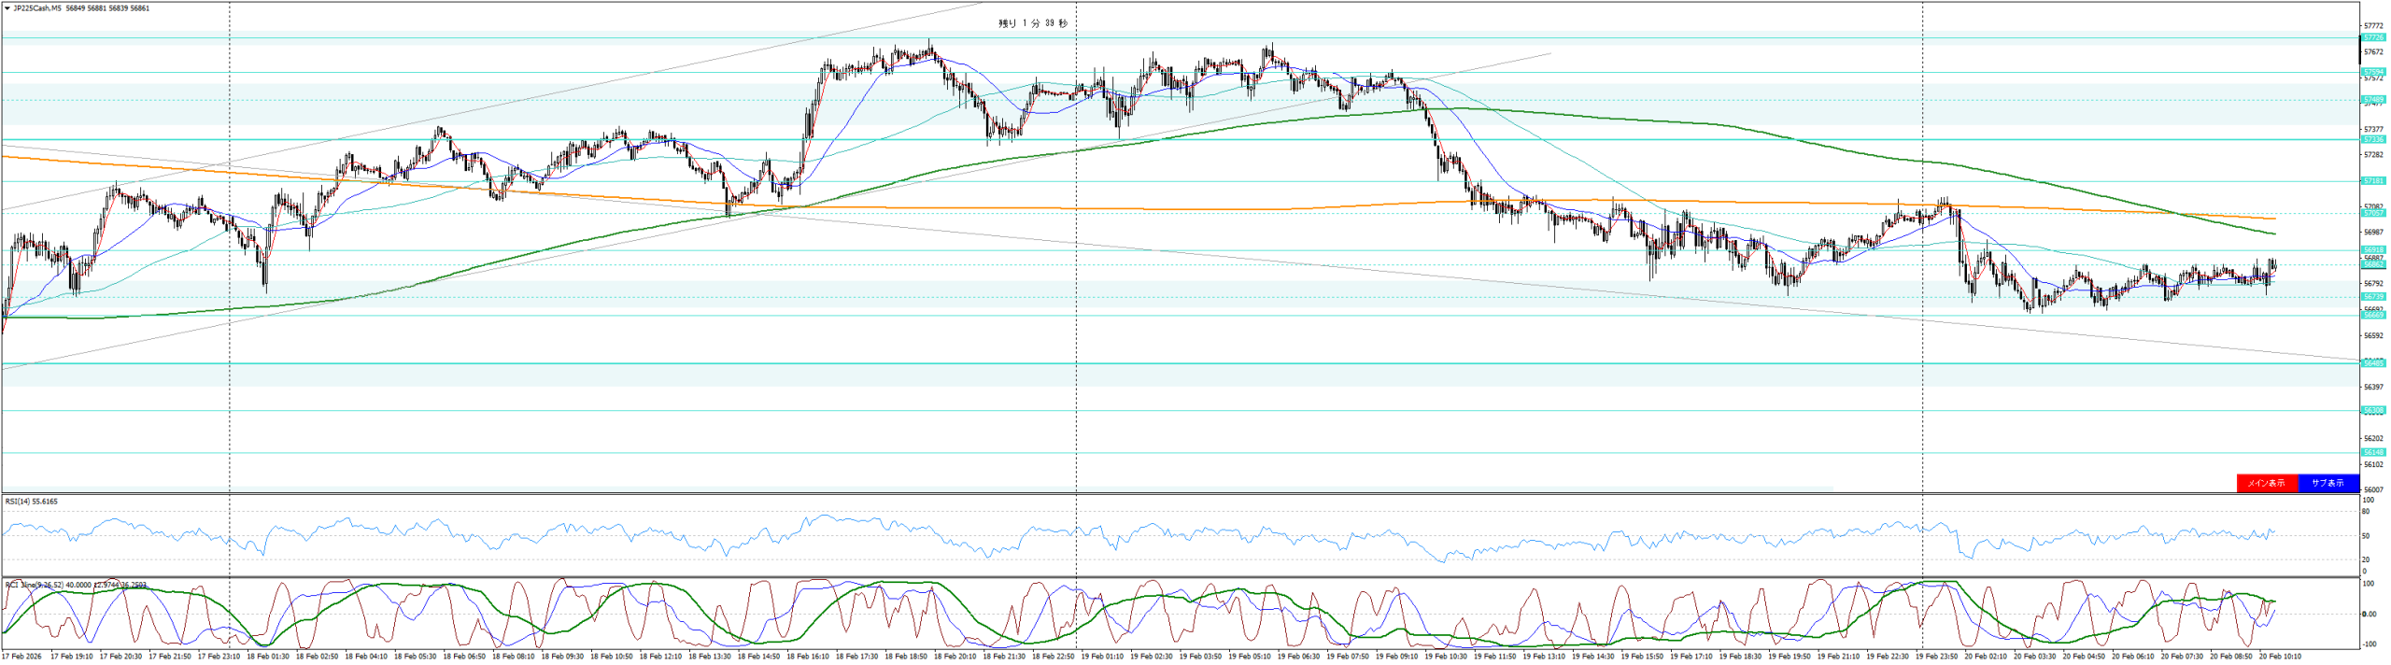This screenshot has height=665, width=2391.
Task: Click the blue サブ表示 button
Action: click(2327, 483)
